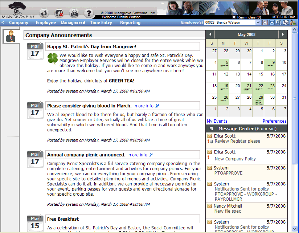This screenshot has height=233, width=299.
Task: Click the megaphone announcements icon
Action: pos(44,13)
